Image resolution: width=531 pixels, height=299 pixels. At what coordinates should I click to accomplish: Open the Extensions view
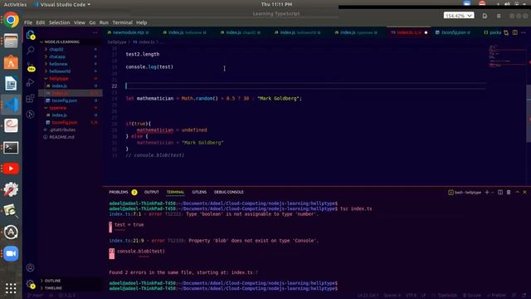click(30, 98)
